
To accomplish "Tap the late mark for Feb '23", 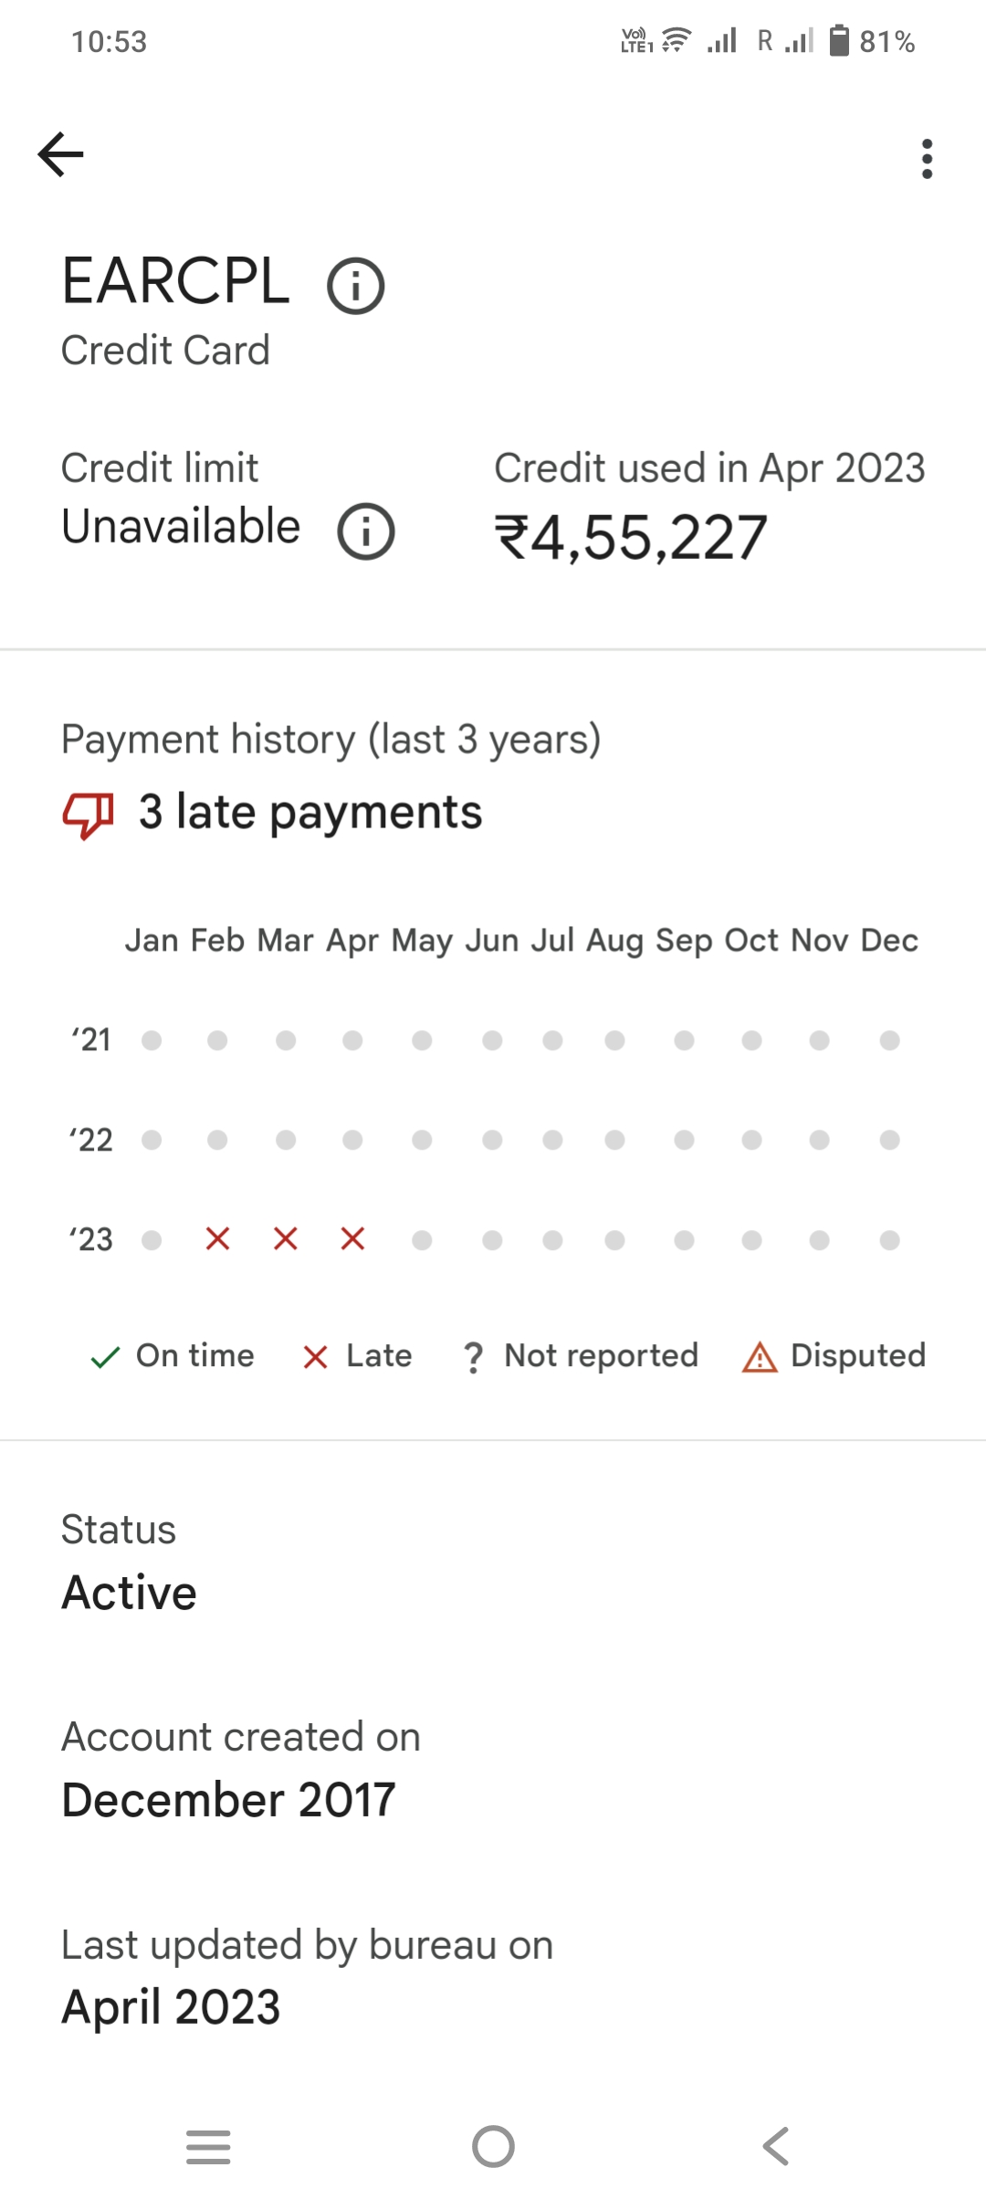I will 217,1239.
